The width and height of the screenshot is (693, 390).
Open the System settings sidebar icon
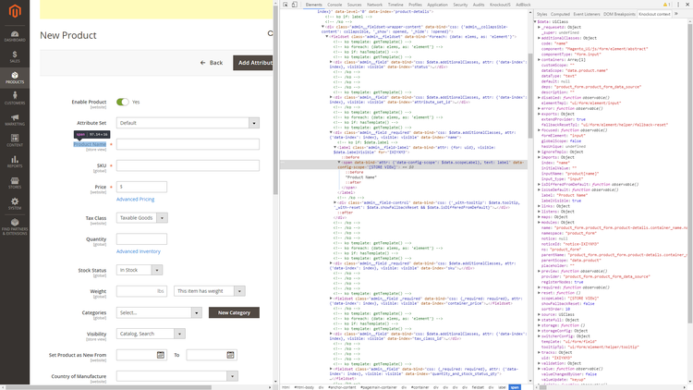pyautogui.click(x=15, y=204)
